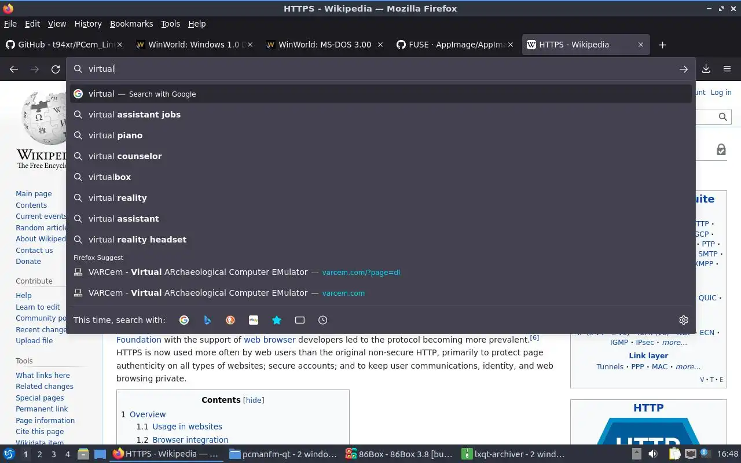Click the network tray icon

pos(690,454)
